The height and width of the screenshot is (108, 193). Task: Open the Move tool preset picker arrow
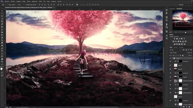(5, 5)
